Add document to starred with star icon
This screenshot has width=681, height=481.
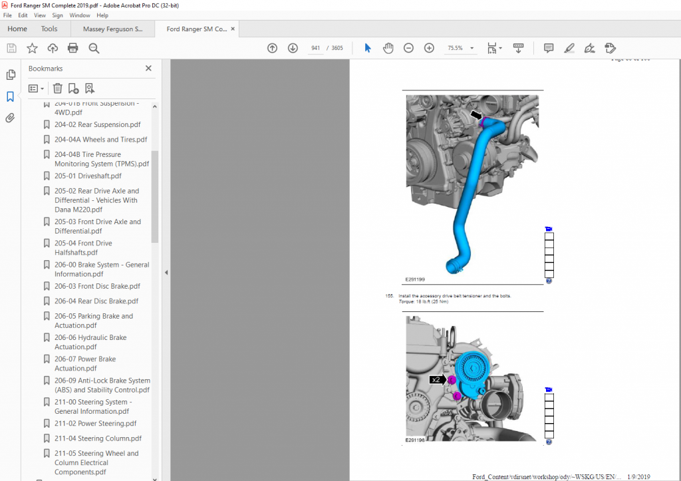32,48
